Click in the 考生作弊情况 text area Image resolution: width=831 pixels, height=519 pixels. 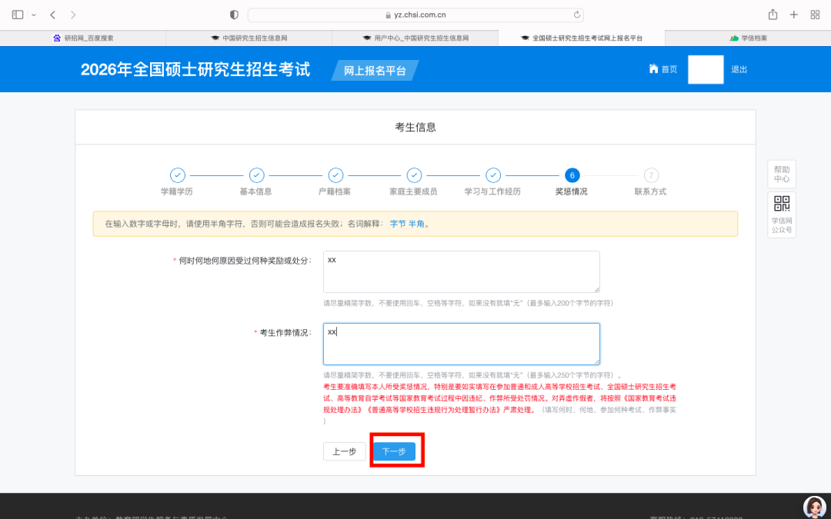(x=461, y=344)
